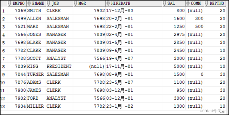Click the sort icon beside EMPNO header
229x115 pixels.
pyautogui.click(x=10, y=4)
